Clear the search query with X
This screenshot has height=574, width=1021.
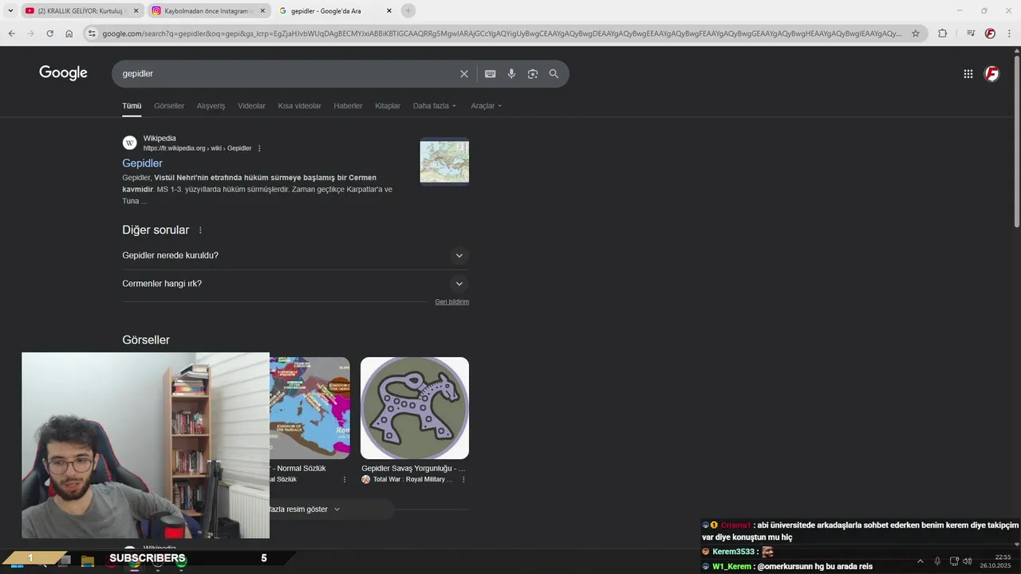(463, 73)
